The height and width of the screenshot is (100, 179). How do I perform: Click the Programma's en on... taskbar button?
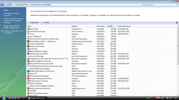pos(37,98)
